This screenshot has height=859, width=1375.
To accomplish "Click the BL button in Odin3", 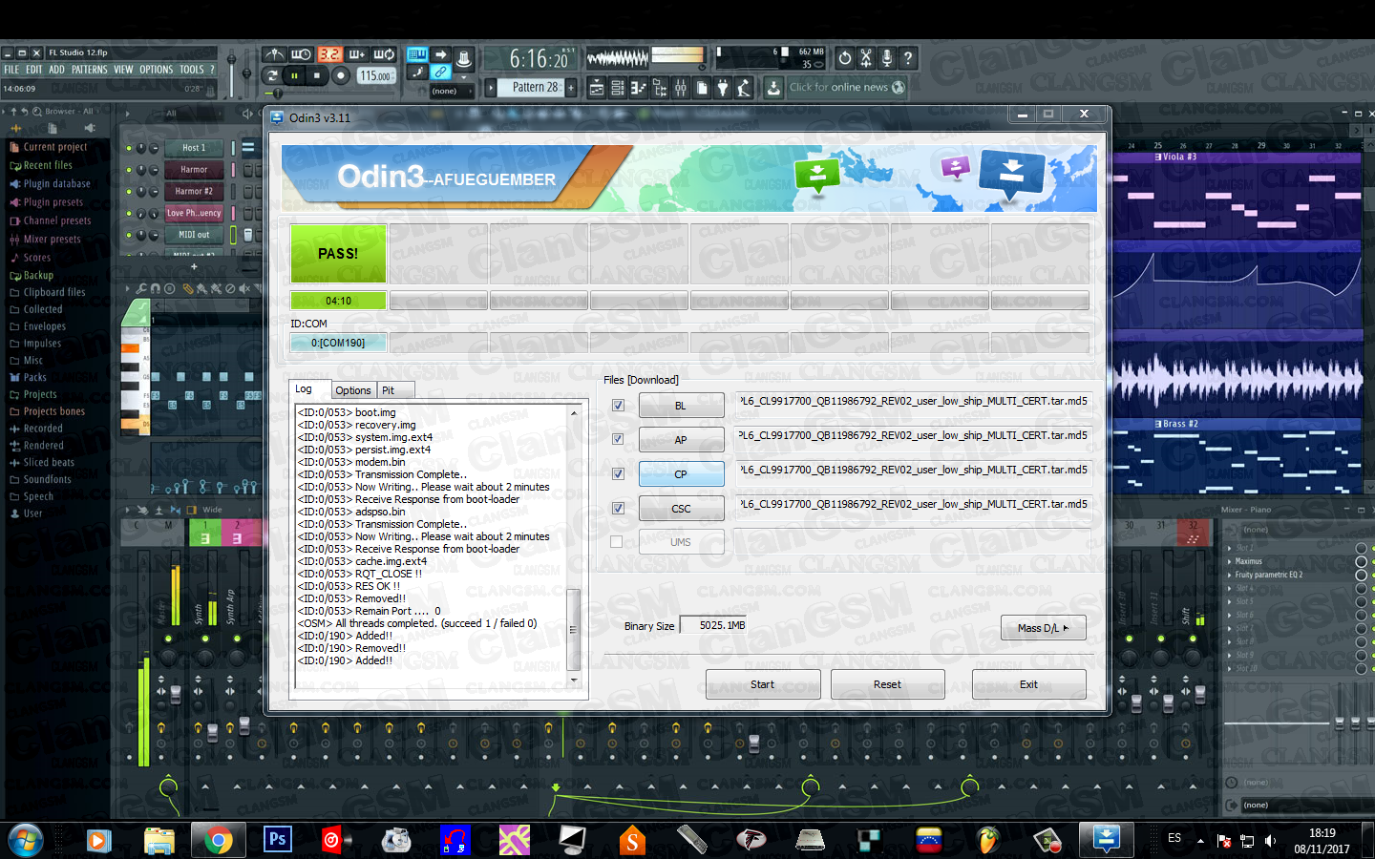I will coord(681,406).
